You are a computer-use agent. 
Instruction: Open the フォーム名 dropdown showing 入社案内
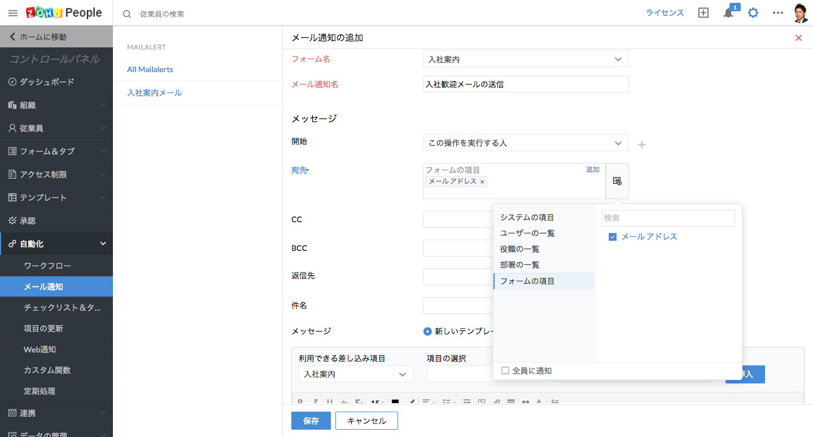[x=525, y=59]
